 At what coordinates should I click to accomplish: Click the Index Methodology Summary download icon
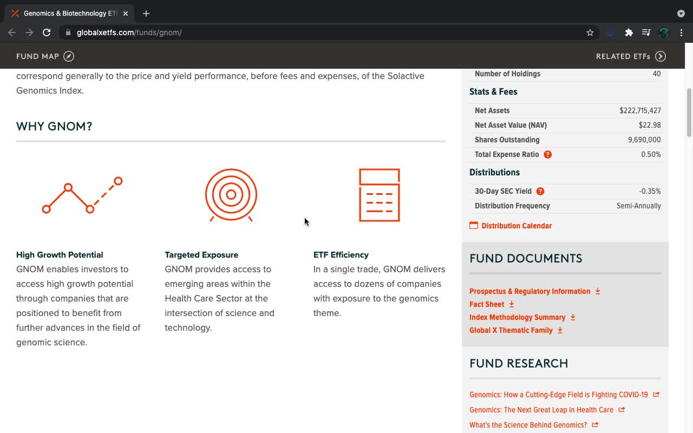pos(573,317)
